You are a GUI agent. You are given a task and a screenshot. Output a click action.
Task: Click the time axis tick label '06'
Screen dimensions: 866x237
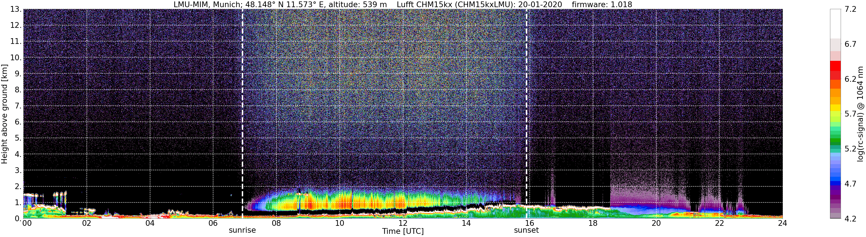pyautogui.click(x=213, y=223)
